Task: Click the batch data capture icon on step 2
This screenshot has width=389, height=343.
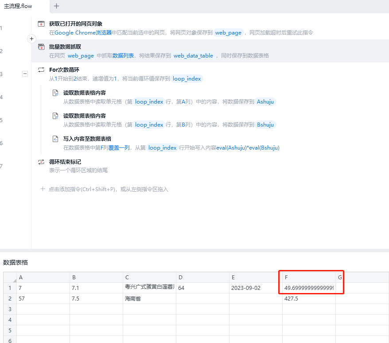Action: tap(41, 47)
